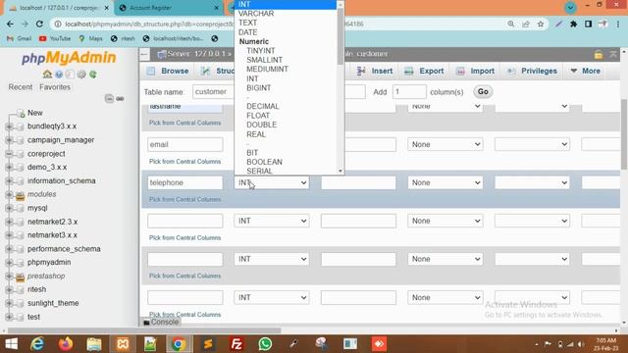The width and height of the screenshot is (628, 353).
Task: Open More menu dropdown
Action: (x=586, y=71)
